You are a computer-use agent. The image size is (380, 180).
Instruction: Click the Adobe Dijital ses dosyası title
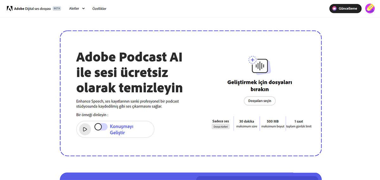tap(32, 9)
